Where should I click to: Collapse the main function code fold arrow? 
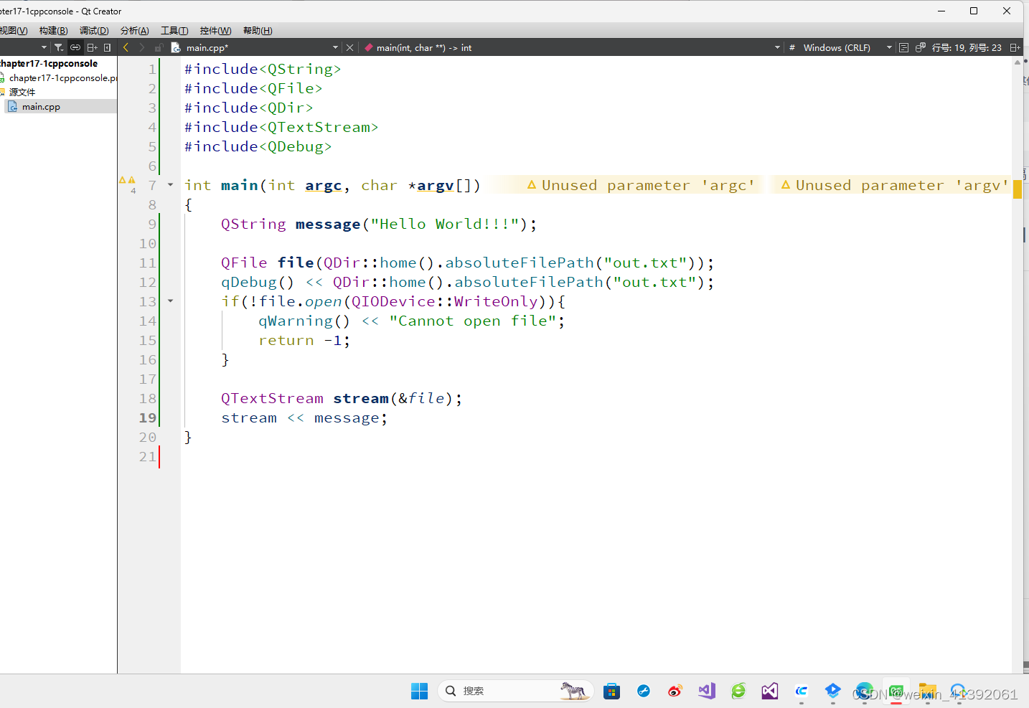point(170,184)
